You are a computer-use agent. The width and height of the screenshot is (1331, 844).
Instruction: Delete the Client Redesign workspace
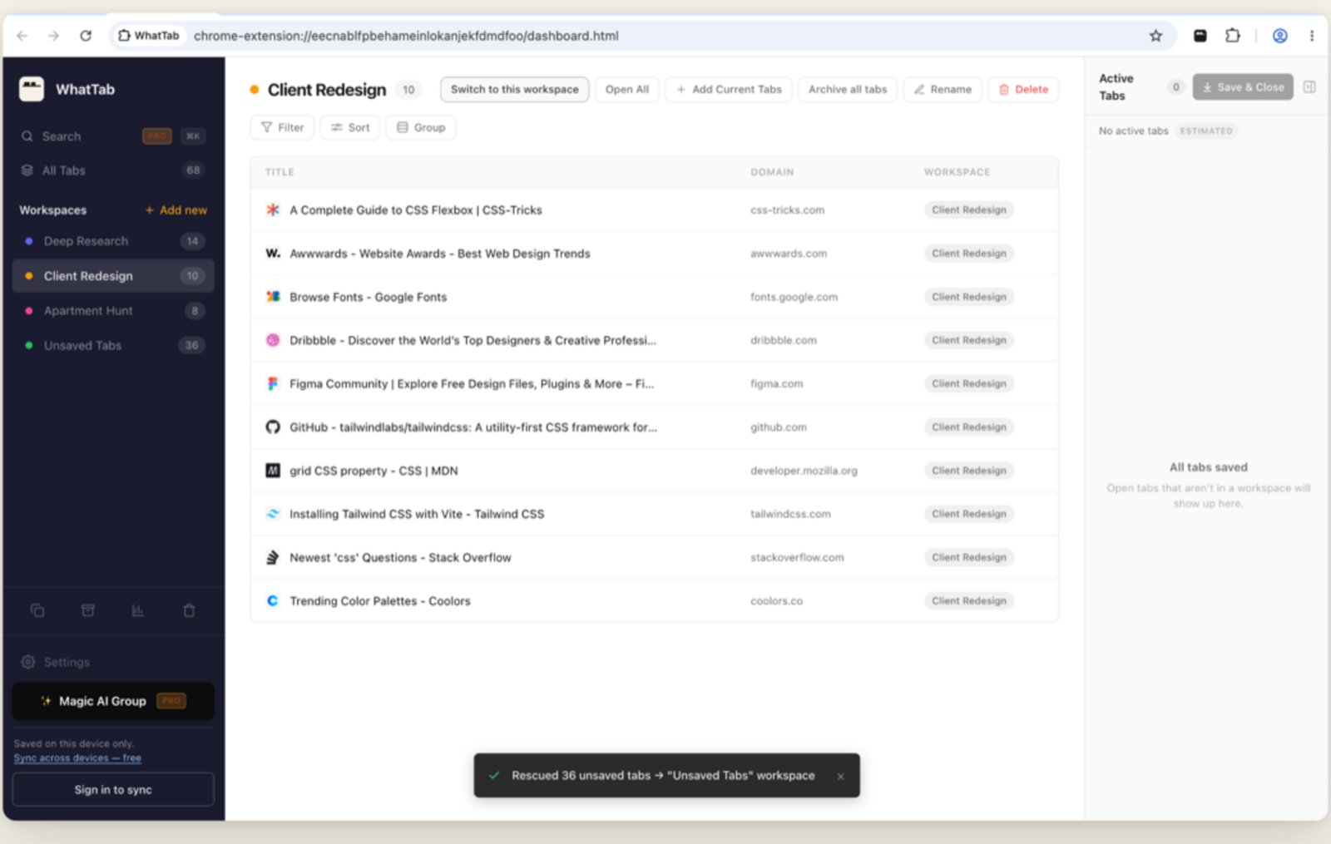click(1023, 89)
